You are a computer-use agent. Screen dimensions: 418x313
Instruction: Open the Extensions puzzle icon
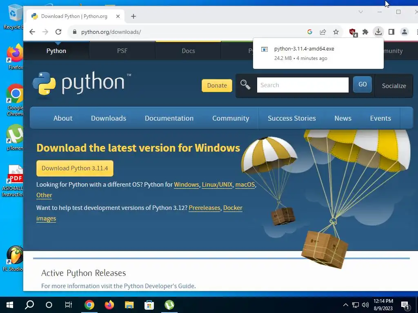pyautogui.click(x=365, y=32)
